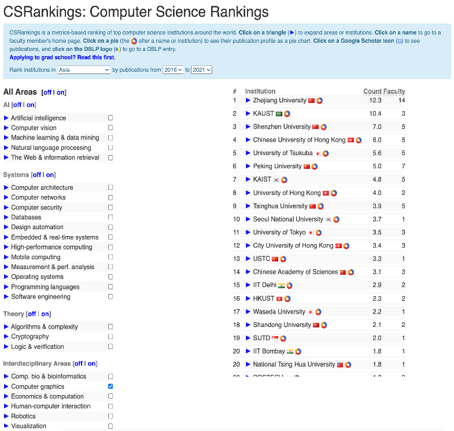Open 'Applying to grad school? Read this first' link
This screenshot has height=431, width=454.
click(x=62, y=57)
